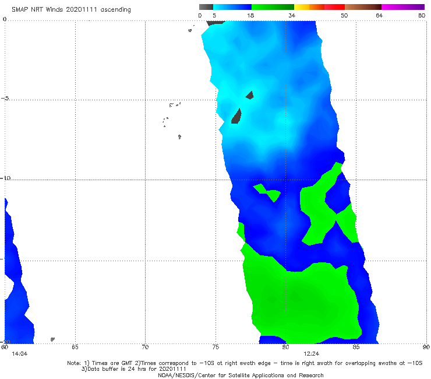Select longitude axis label '85'

pos(356,347)
